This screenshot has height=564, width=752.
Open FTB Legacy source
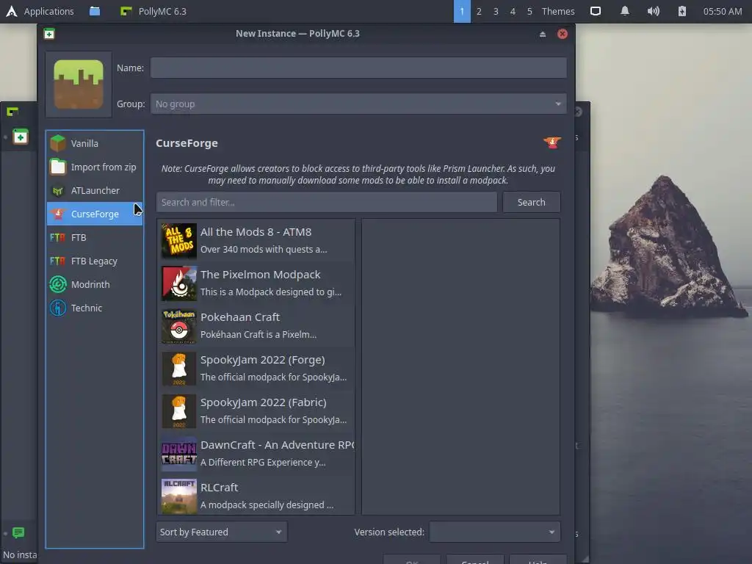[x=95, y=261]
